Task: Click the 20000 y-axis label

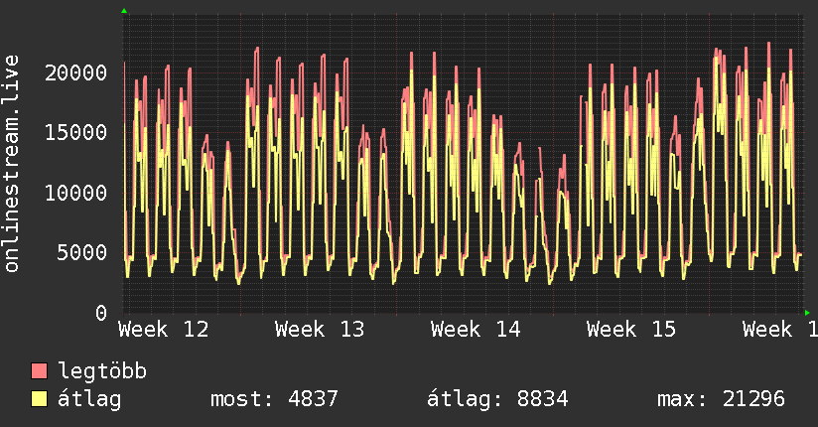Action: click(x=75, y=72)
